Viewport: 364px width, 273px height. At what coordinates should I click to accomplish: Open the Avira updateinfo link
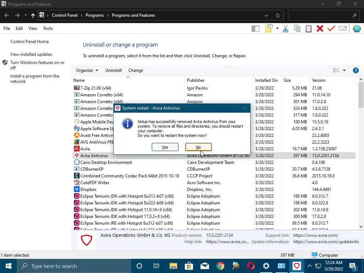click(326, 242)
